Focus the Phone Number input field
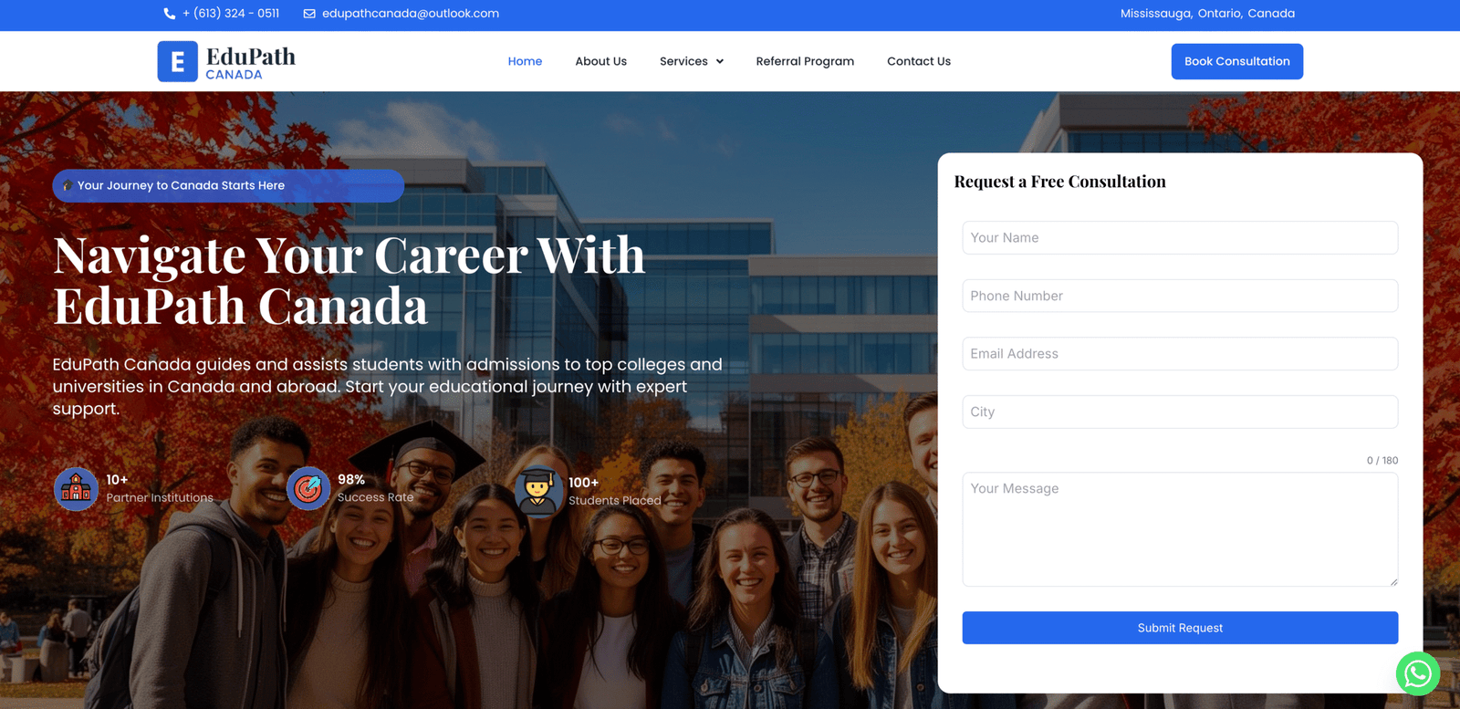Viewport: 1460px width, 709px height. click(1180, 296)
